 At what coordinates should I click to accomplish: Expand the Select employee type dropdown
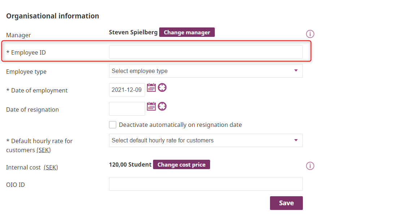pyautogui.click(x=206, y=71)
